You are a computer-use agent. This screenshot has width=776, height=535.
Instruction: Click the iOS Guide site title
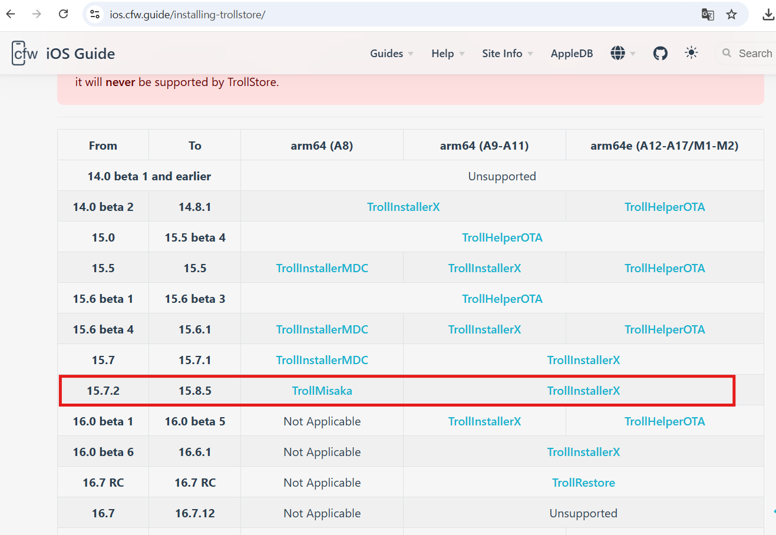[80, 54]
